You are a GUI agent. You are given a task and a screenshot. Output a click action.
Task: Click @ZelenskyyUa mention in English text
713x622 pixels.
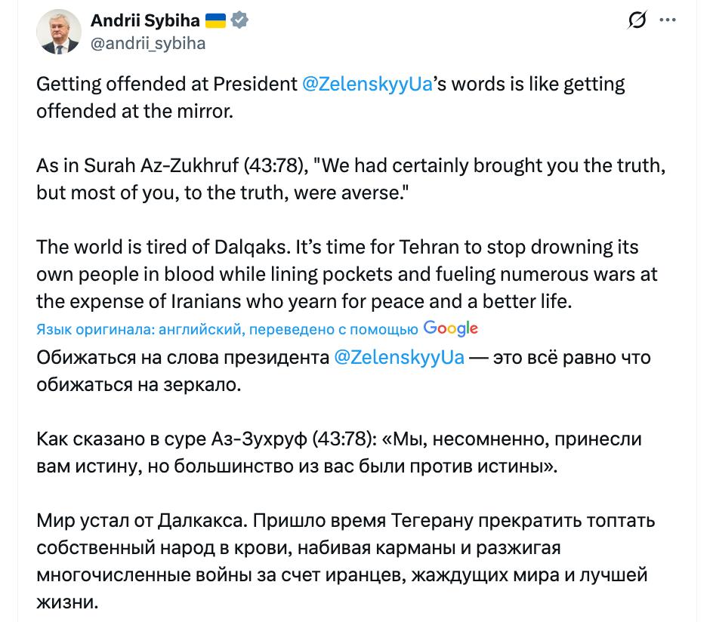pos(366,84)
